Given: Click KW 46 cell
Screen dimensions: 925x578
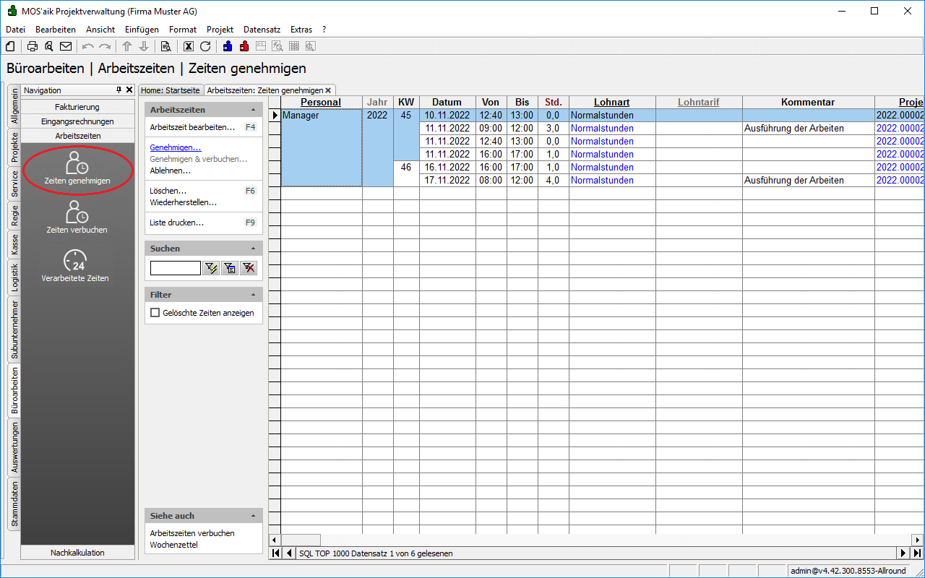Looking at the screenshot, I should click(406, 167).
